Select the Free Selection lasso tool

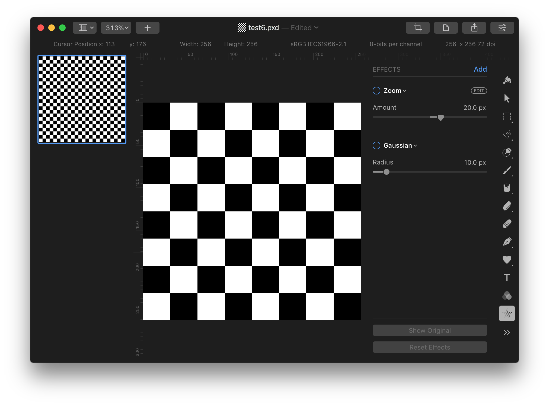(x=507, y=134)
